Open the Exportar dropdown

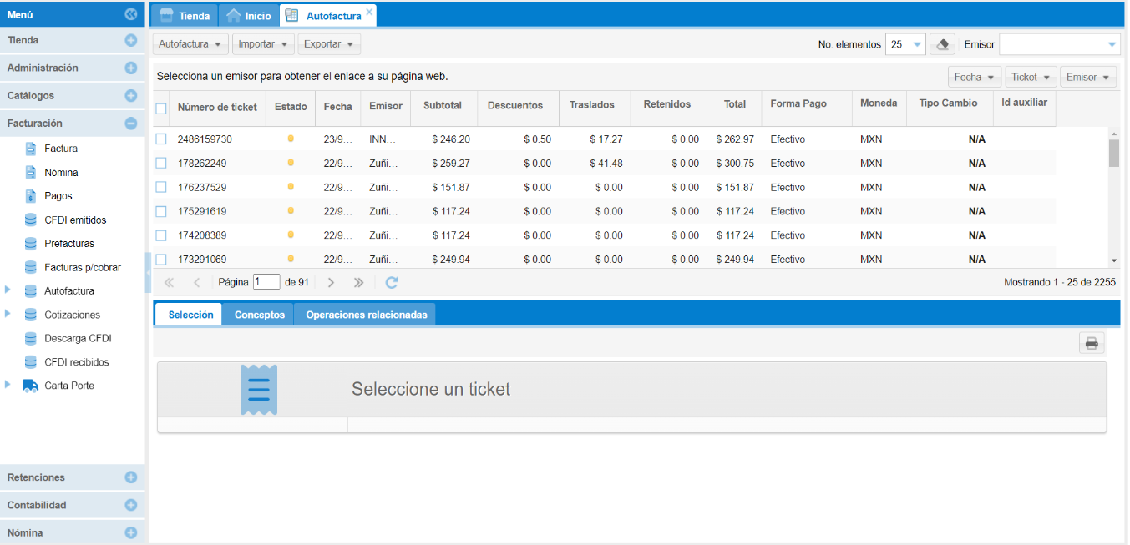pyautogui.click(x=328, y=43)
